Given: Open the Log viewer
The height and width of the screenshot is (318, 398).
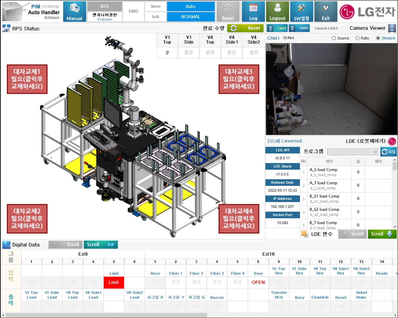Looking at the screenshot, I should 253,11.
